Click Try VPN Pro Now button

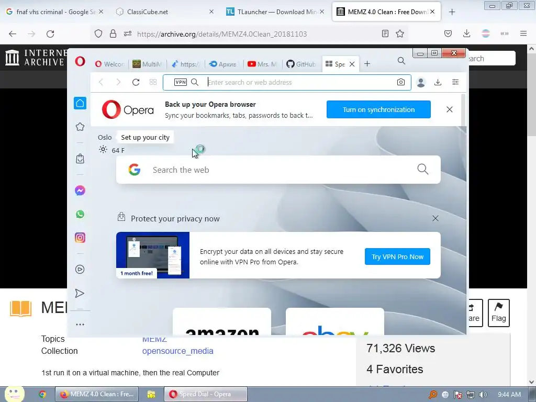point(397,256)
